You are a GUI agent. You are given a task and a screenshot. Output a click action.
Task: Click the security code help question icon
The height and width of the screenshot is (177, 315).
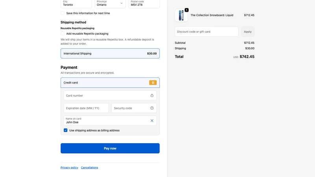(x=152, y=108)
